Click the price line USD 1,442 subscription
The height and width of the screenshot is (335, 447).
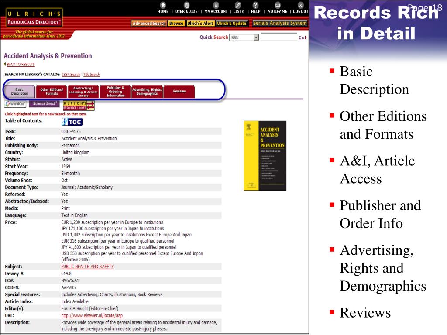tap(126, 235)
